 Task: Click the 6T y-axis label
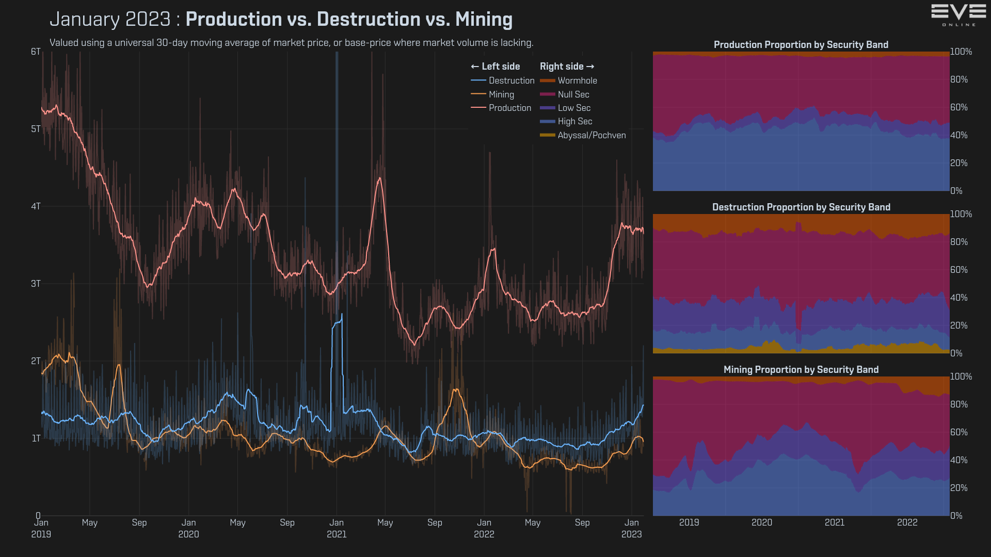[x=36, y=52]
